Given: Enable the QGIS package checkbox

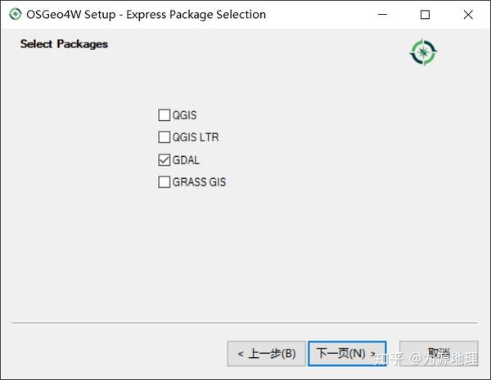Looking at the screenshot, I should [x=164, y=115].
